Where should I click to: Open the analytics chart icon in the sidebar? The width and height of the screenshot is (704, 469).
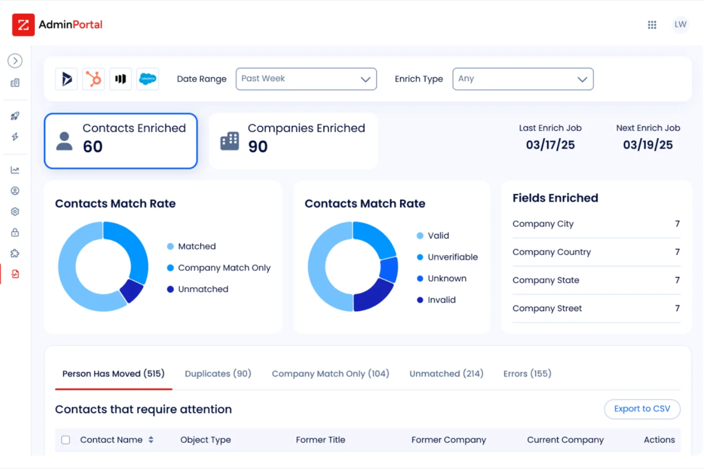15,170
